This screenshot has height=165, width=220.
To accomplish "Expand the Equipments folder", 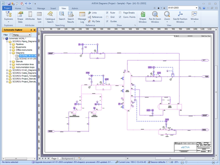I will point(11,47).
